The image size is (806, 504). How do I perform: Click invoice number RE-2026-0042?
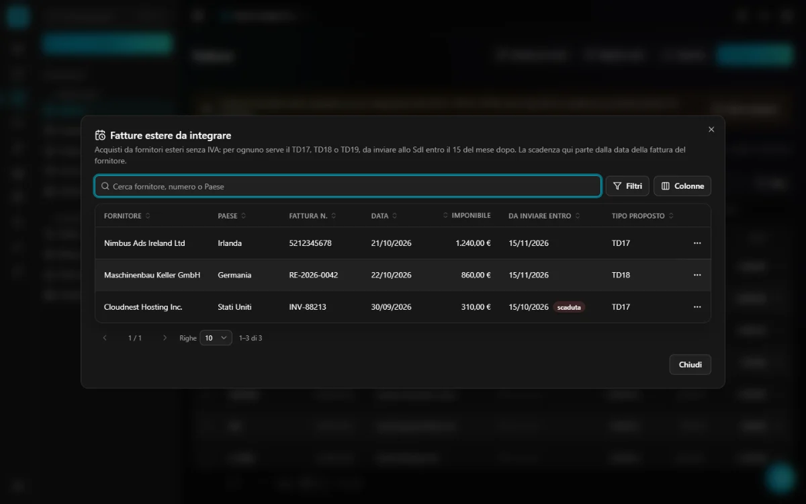click(314, 275)
